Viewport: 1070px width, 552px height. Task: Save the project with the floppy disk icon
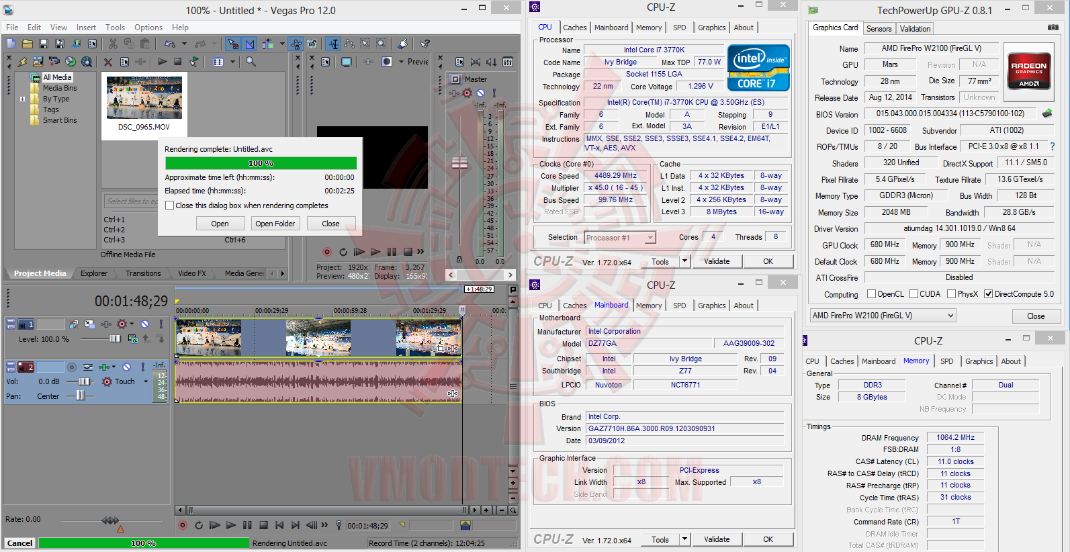tap(44, 44)
